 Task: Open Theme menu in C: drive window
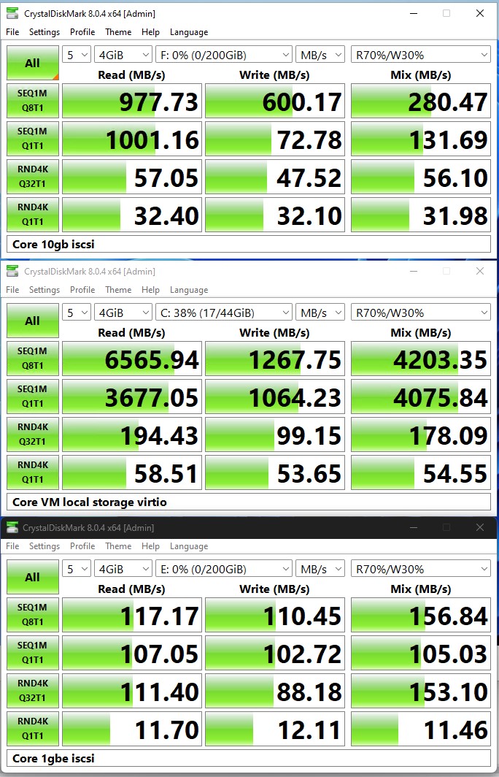118,289
